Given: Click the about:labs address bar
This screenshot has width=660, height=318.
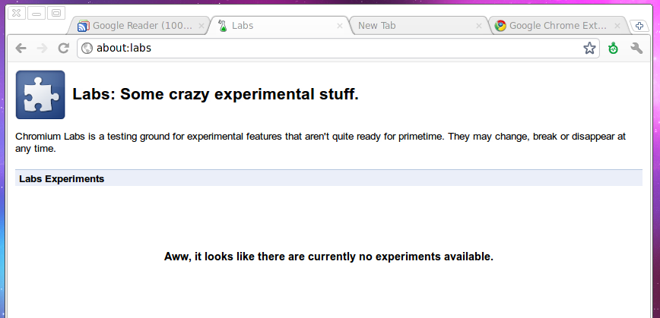Looking at the screenshot, I should (x=335, y=48).
